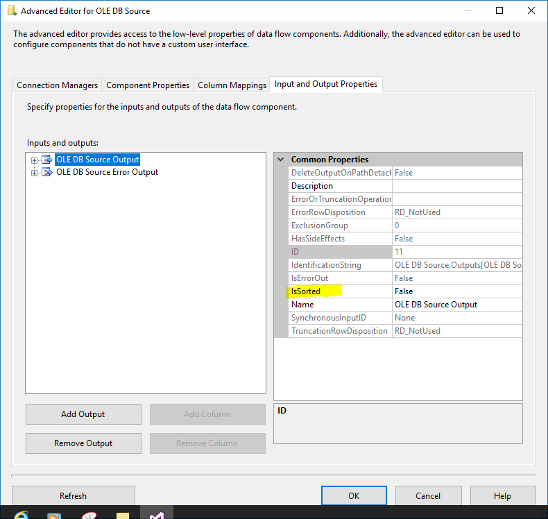This screenshot has width=548, height=519.
Task: Click the Description property value field
Action: point(457,186)
